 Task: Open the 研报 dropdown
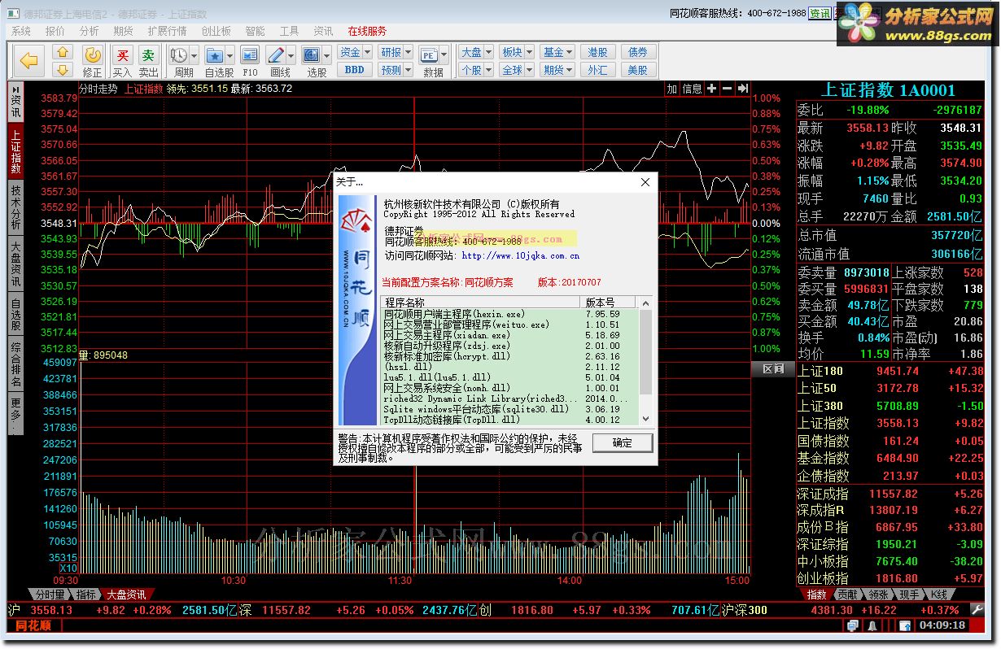coord(396,52)
